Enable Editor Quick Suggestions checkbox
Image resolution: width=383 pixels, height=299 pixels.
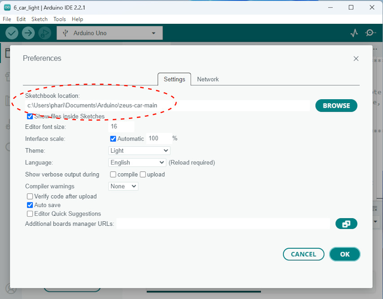30,214
